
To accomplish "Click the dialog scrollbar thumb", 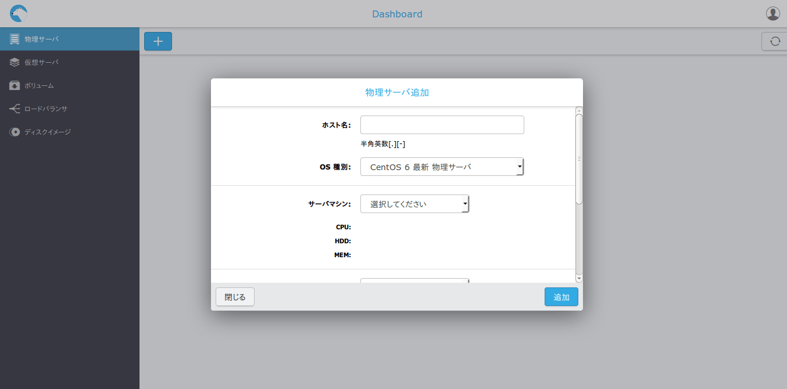I will 579,159.
